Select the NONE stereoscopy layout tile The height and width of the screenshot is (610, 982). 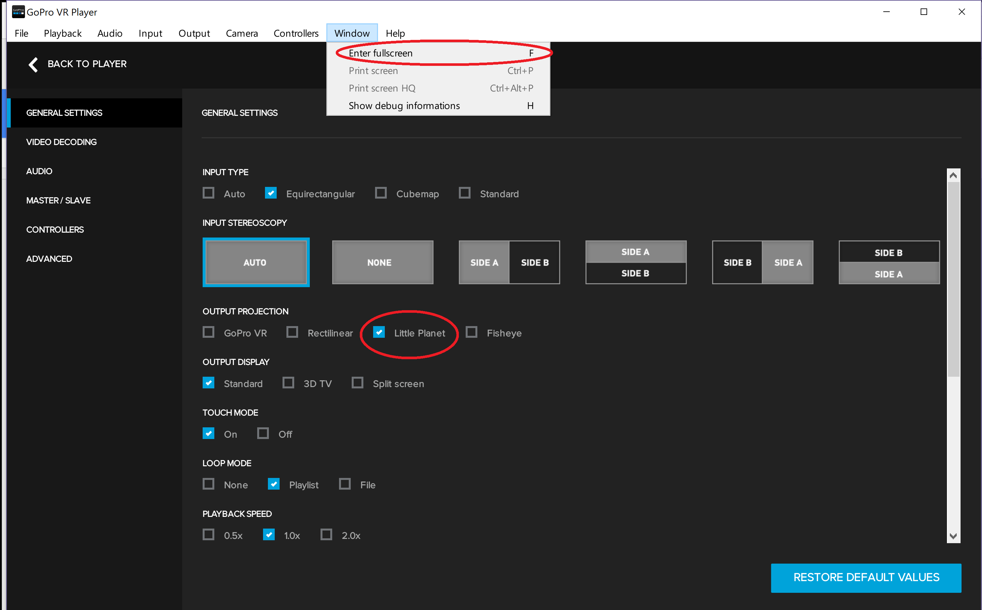pyautogui.click(x=383, y=262)
